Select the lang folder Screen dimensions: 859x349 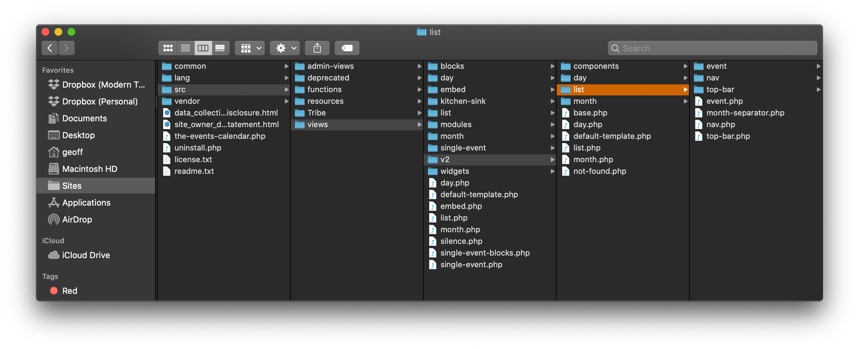(224, 78)
